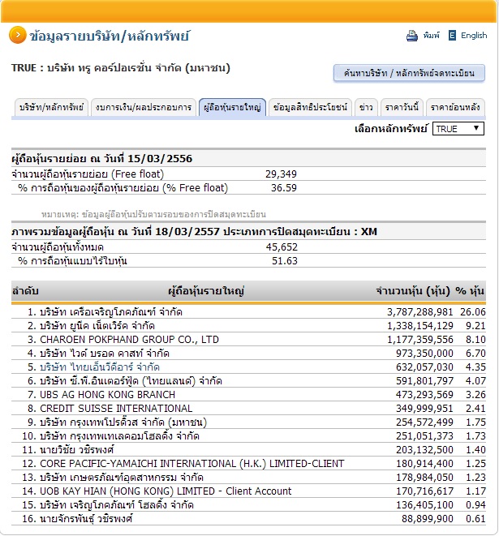Click row บริษัท เครือเจริญโภคภัณฑ์ จำกัด

coord(248,311)
